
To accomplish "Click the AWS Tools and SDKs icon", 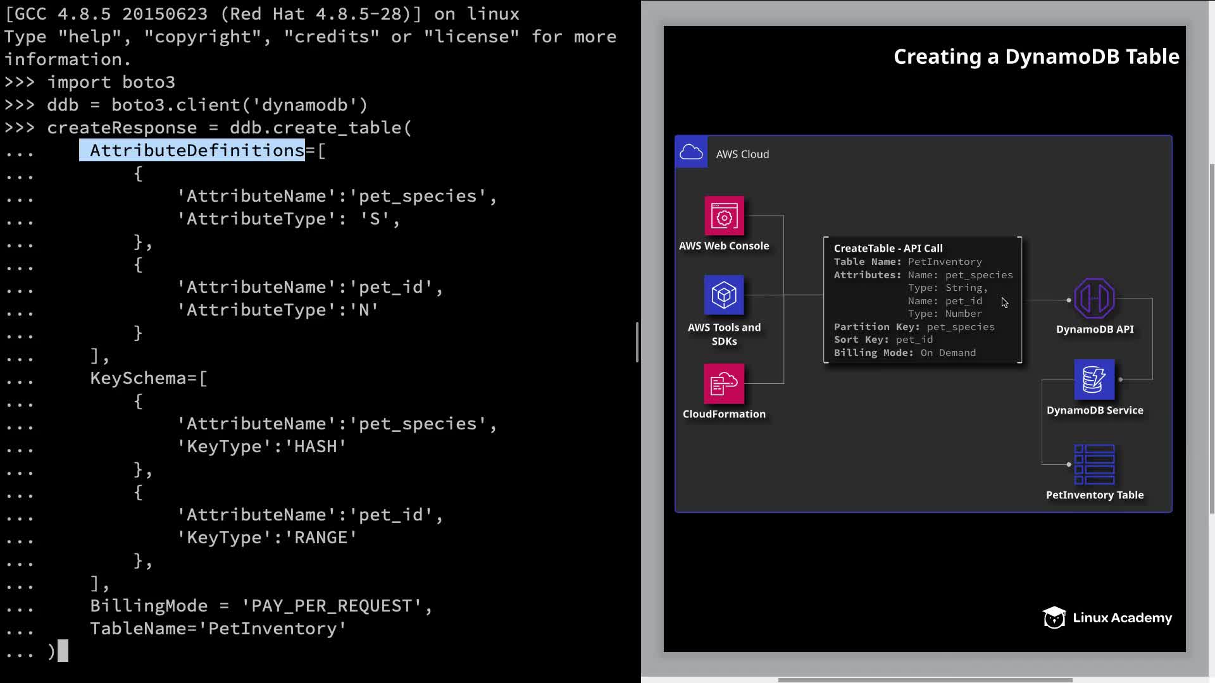I will [x=724, y=295].
